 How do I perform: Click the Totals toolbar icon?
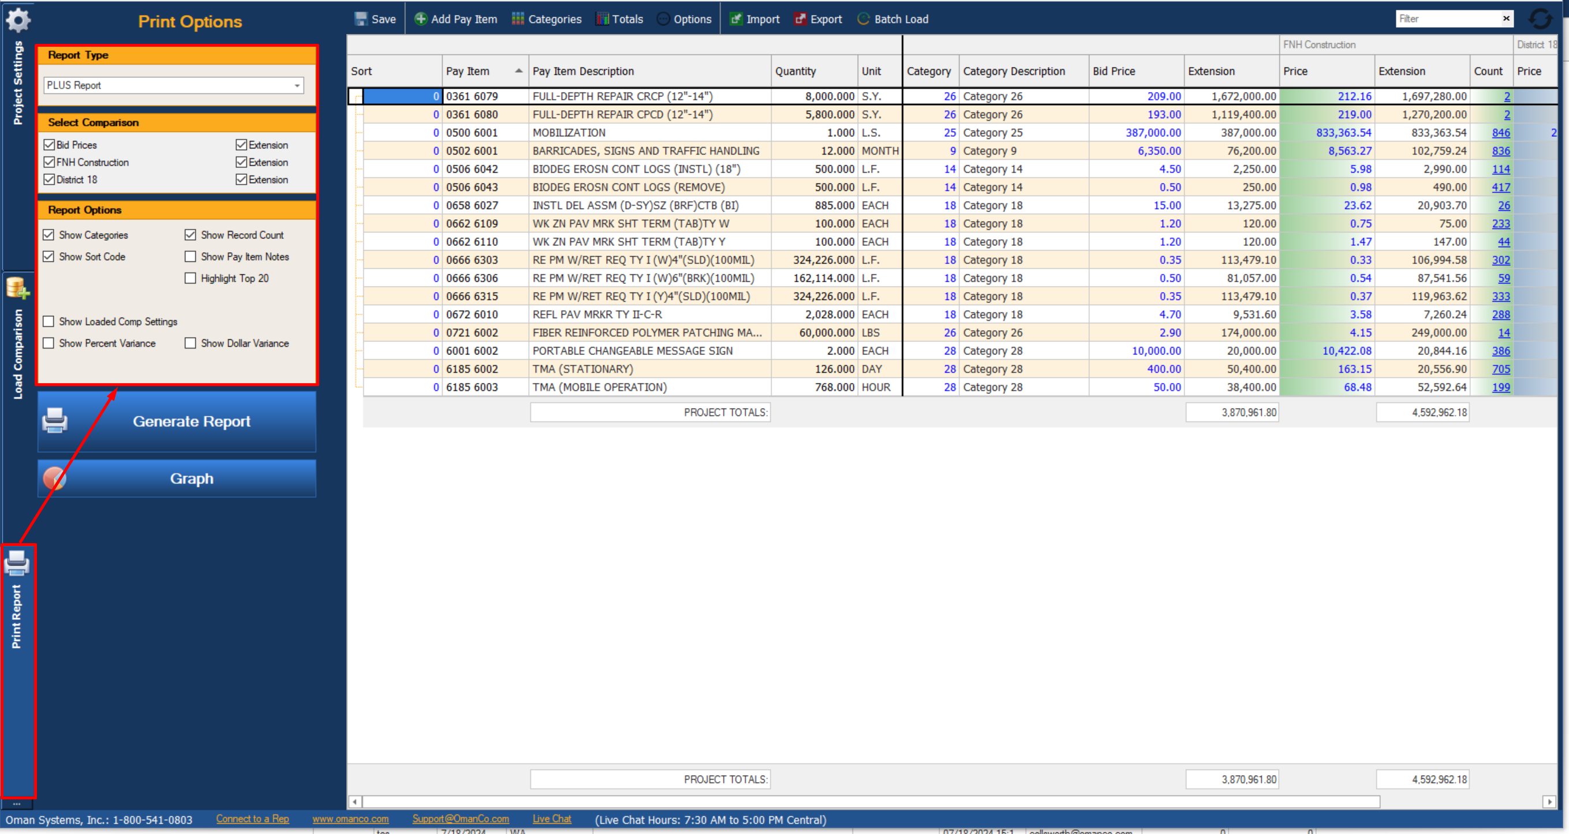point(602,19)
